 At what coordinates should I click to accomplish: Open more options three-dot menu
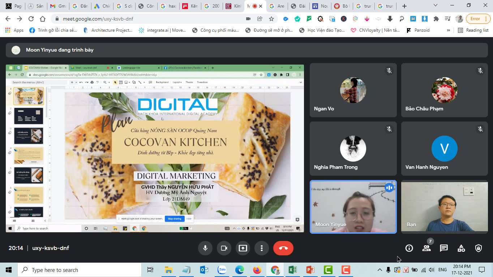(262, 248)
